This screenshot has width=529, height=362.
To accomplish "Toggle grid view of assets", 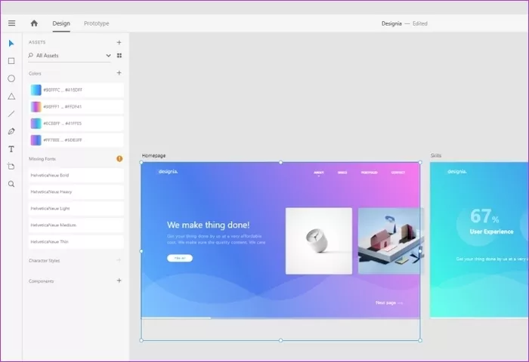I will click(119, 56).
